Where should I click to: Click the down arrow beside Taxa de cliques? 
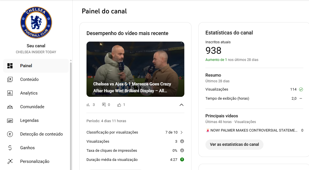tap(182, 150)
